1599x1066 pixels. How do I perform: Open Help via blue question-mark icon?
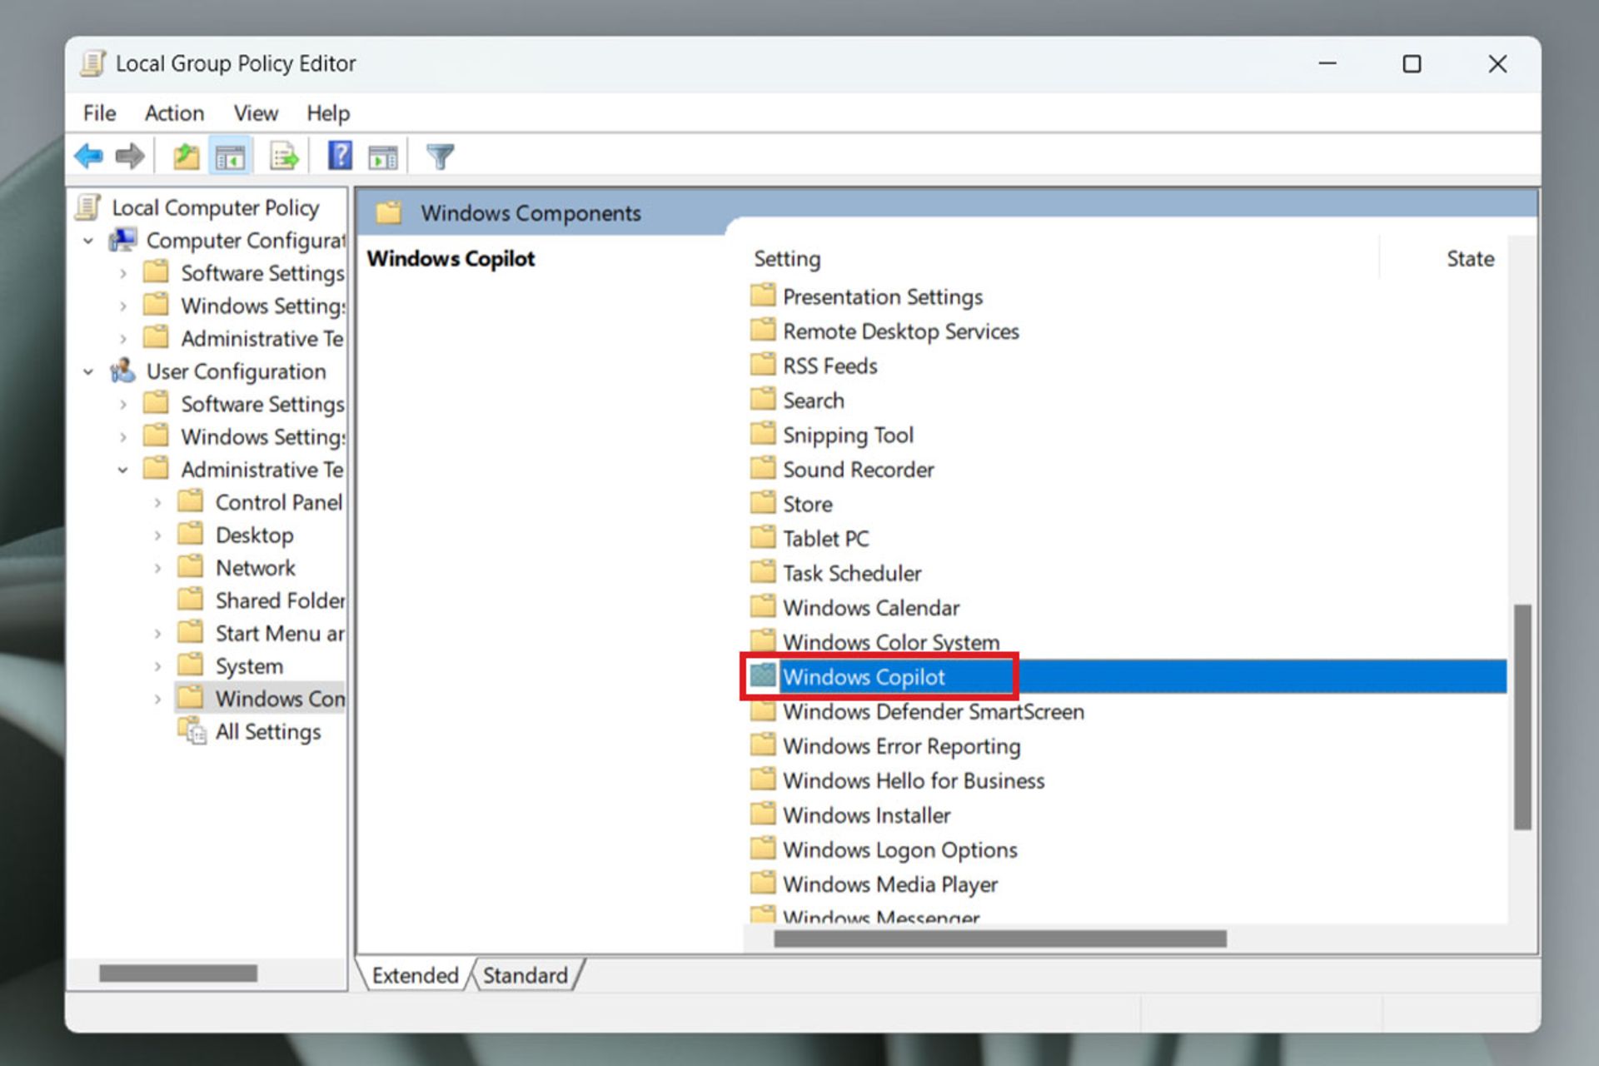tap(340, 156)
